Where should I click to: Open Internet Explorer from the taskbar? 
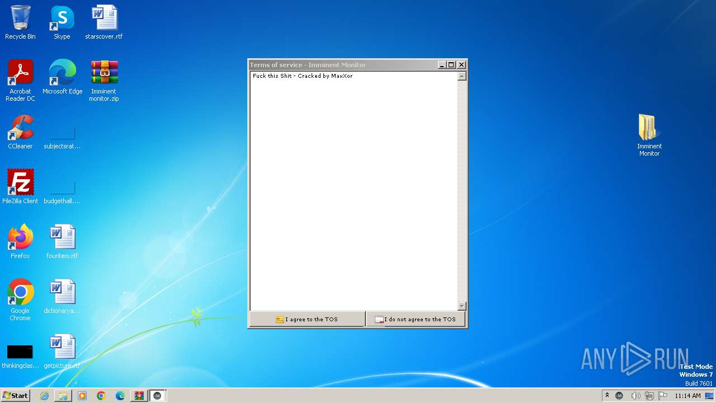tap(44, 396)
